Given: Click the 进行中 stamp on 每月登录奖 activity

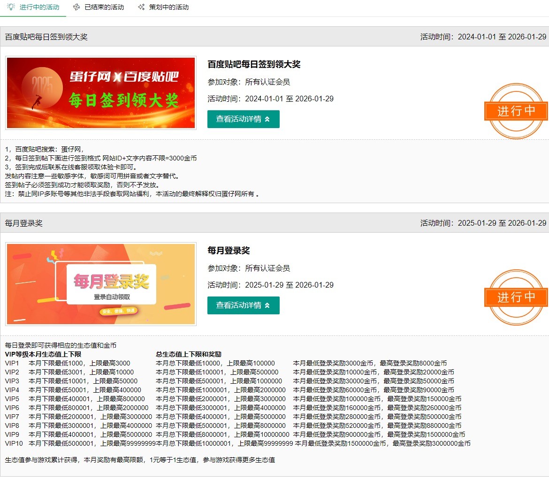Looking at the screenshot, I should [x=516, y=297].
